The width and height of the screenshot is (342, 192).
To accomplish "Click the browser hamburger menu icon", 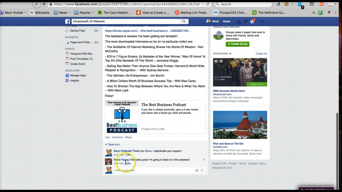I will click(312, 4).
